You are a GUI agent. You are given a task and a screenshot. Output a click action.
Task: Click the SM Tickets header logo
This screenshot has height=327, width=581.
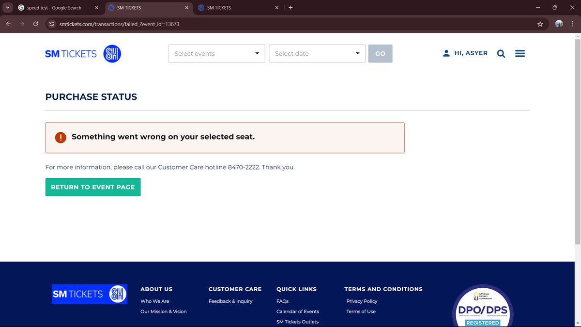pos(83,54)
